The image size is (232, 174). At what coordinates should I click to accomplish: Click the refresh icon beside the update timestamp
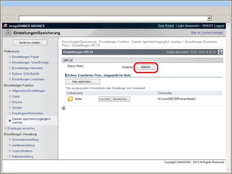click(220, 52)
